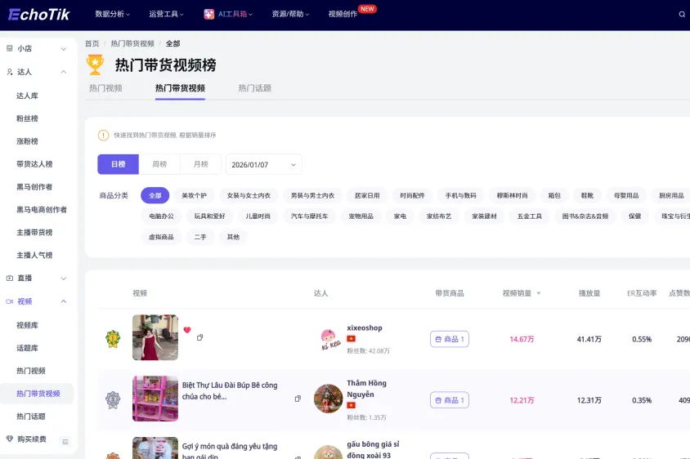Screen dimensions: 690x459
Task: Switch to 热门话题 tab
Action: [x=255, y=88]
